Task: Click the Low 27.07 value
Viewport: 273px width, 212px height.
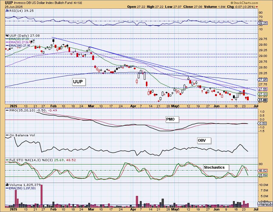Action: 173,7
